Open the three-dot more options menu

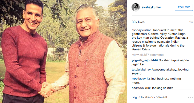point(190,97)
